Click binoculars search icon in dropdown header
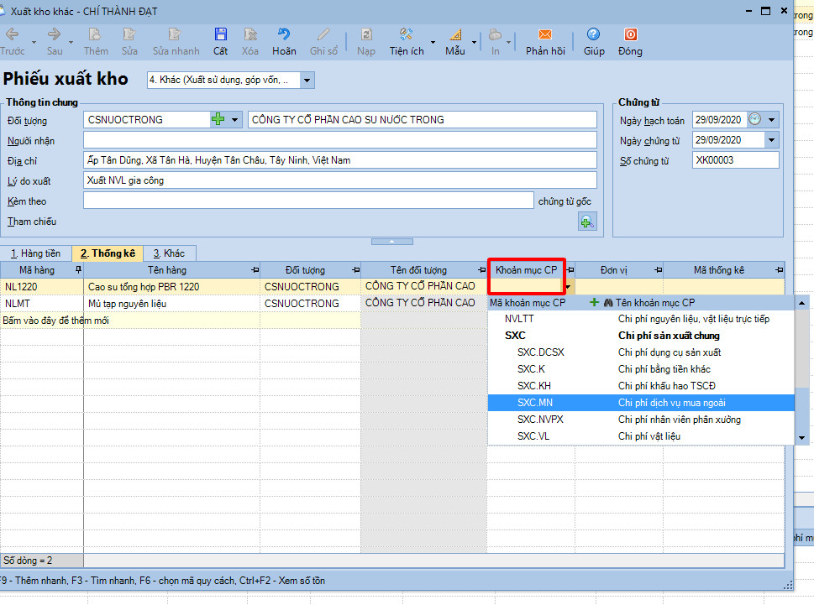This screenshot has height=605, width=814. tap(607, 303)
